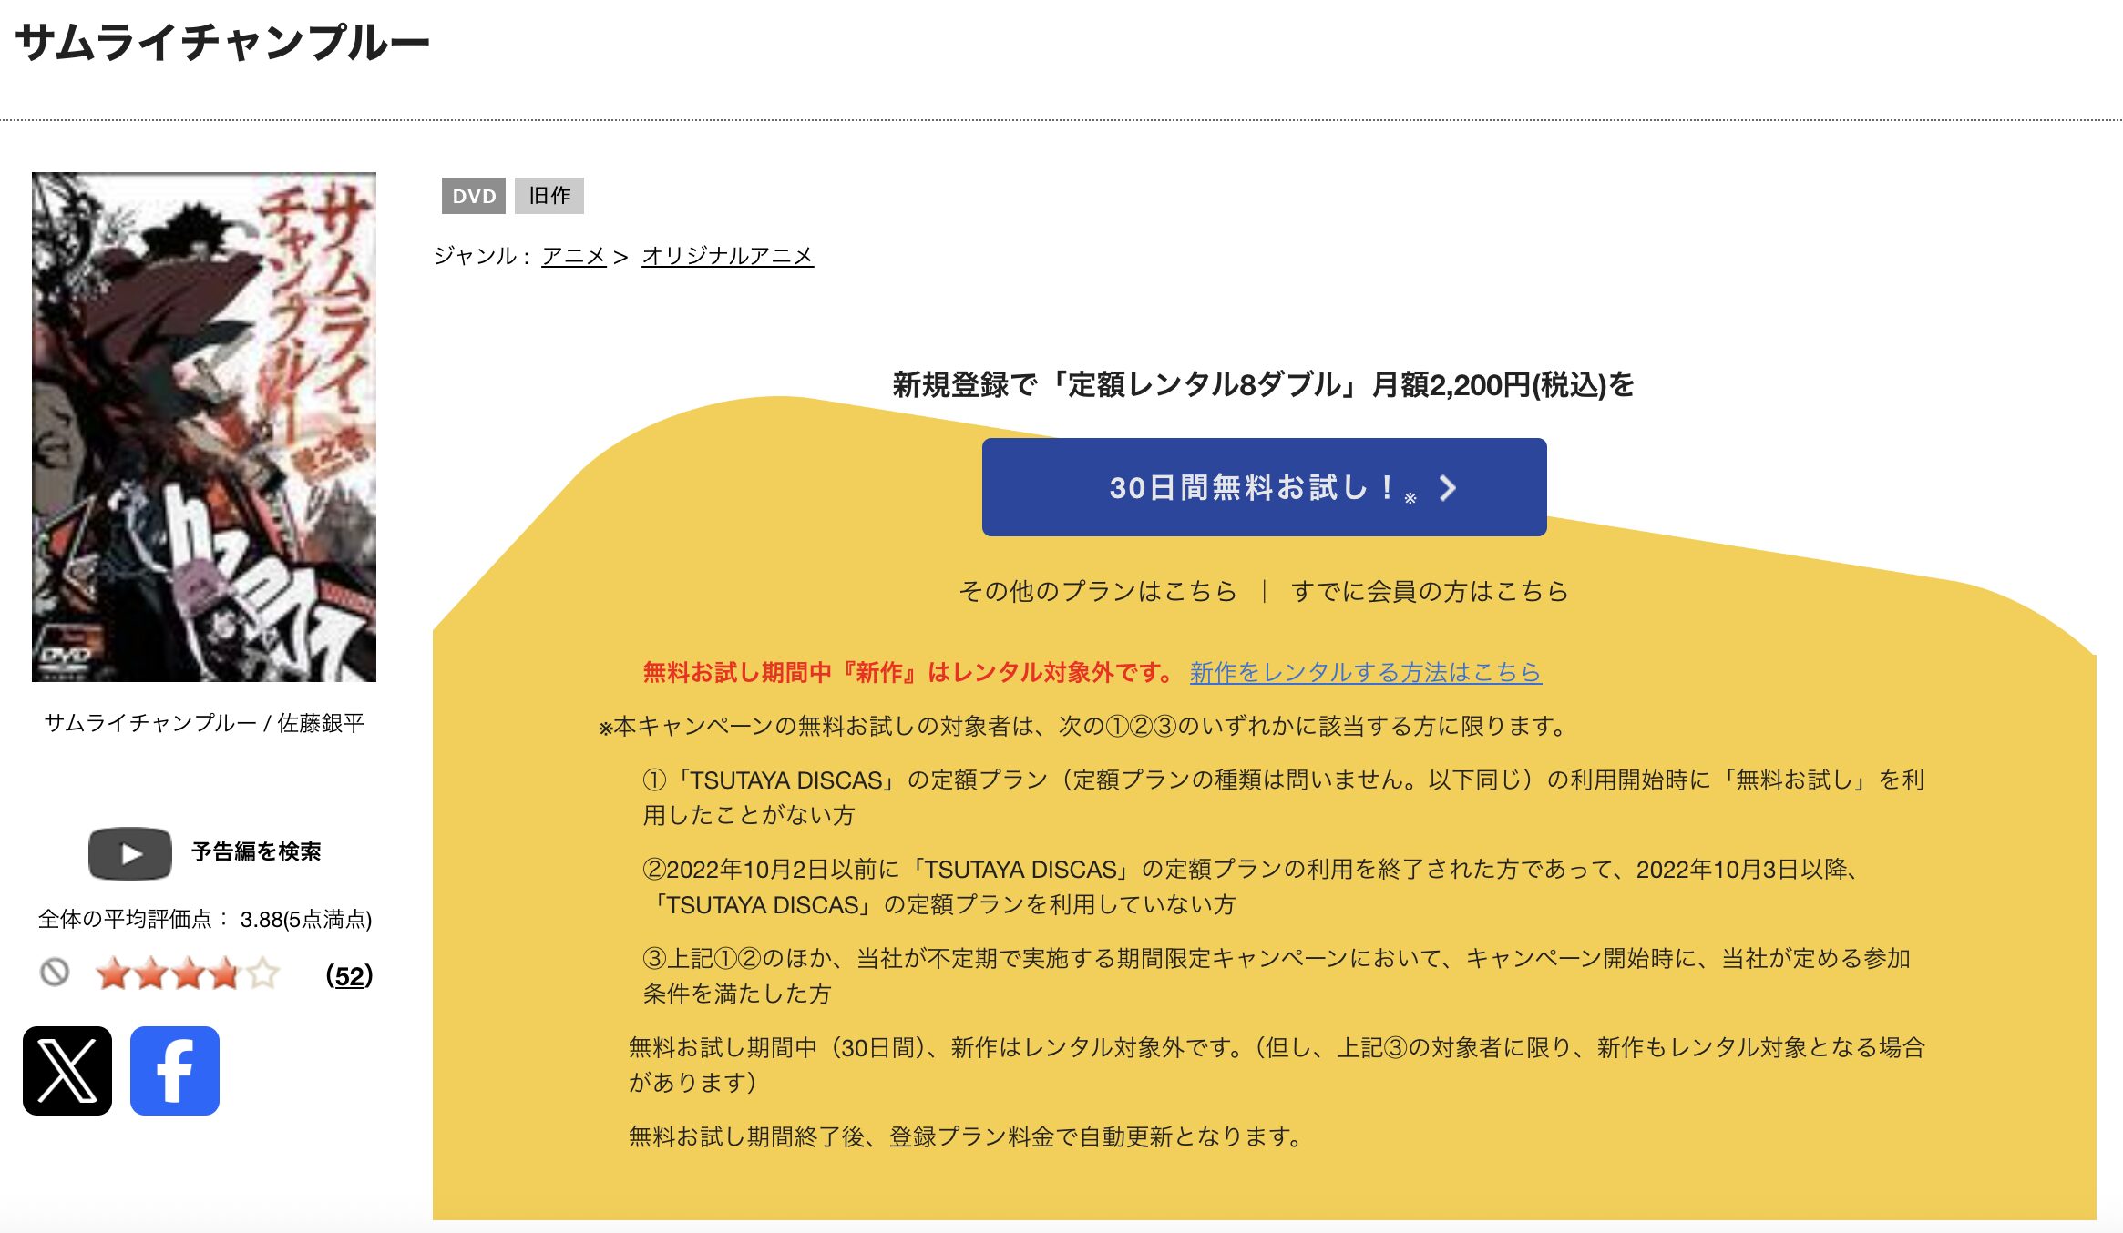Image resolution: width=2123 pixels, height=1233 pixels.
Task: Click the 月額2,200円(税込) plan headline
Action: click(x=1263, y=384)
